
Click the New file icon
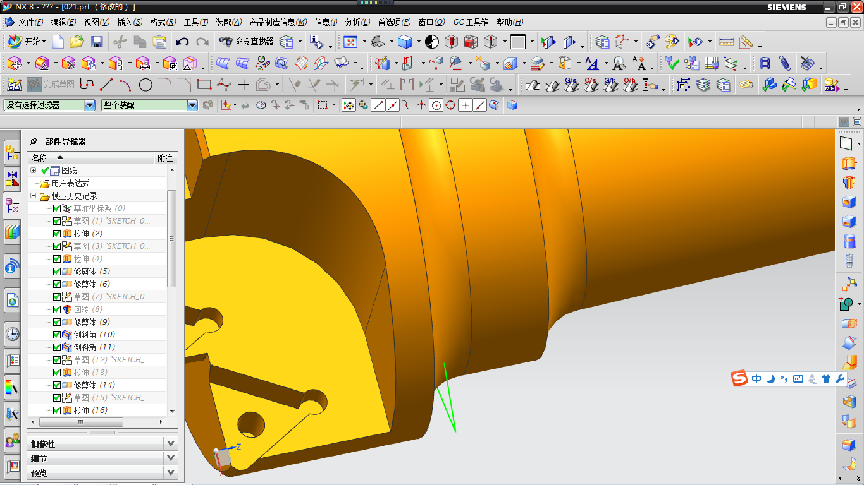pyautogui.click(x=58, y=42)
